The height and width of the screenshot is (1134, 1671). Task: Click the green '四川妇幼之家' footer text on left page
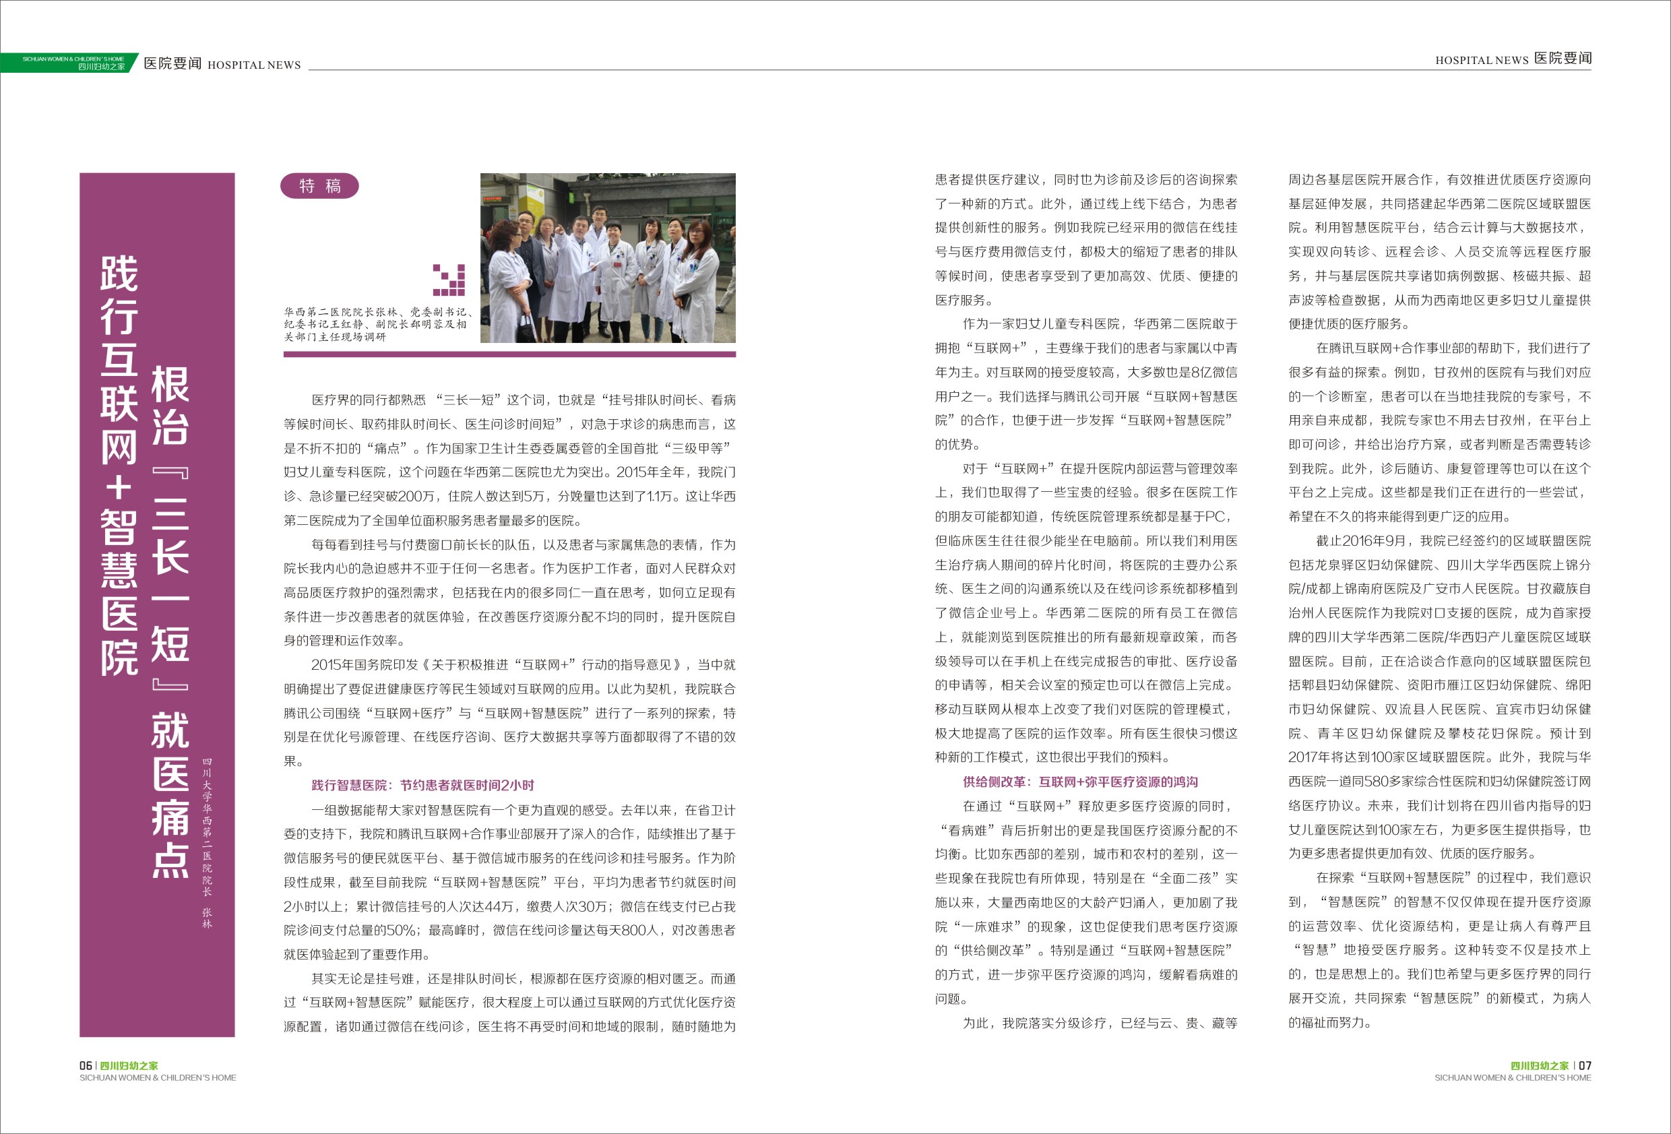tap(129, 1066)
